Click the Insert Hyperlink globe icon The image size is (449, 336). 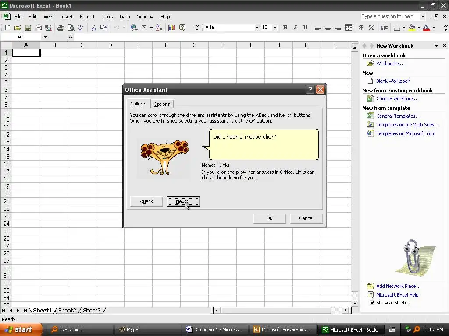point(134,28)
